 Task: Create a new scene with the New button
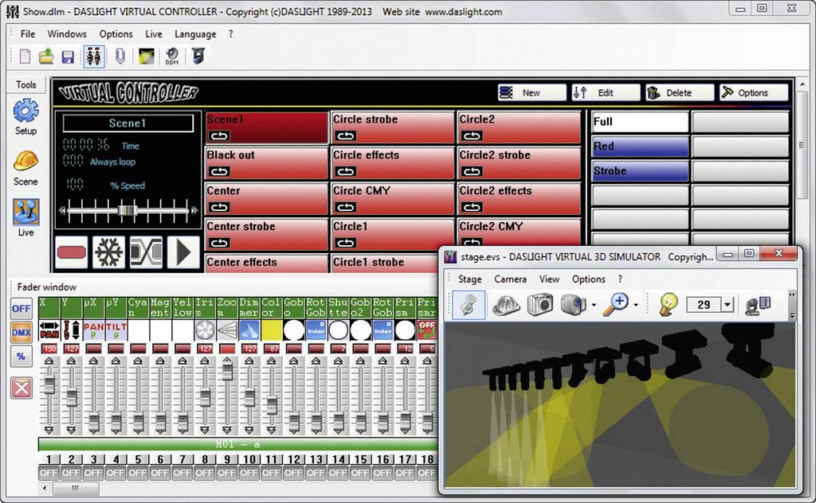point(531,92)
